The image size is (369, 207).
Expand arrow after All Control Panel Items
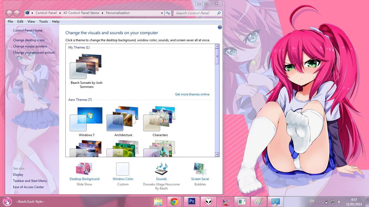coord(103,13)
